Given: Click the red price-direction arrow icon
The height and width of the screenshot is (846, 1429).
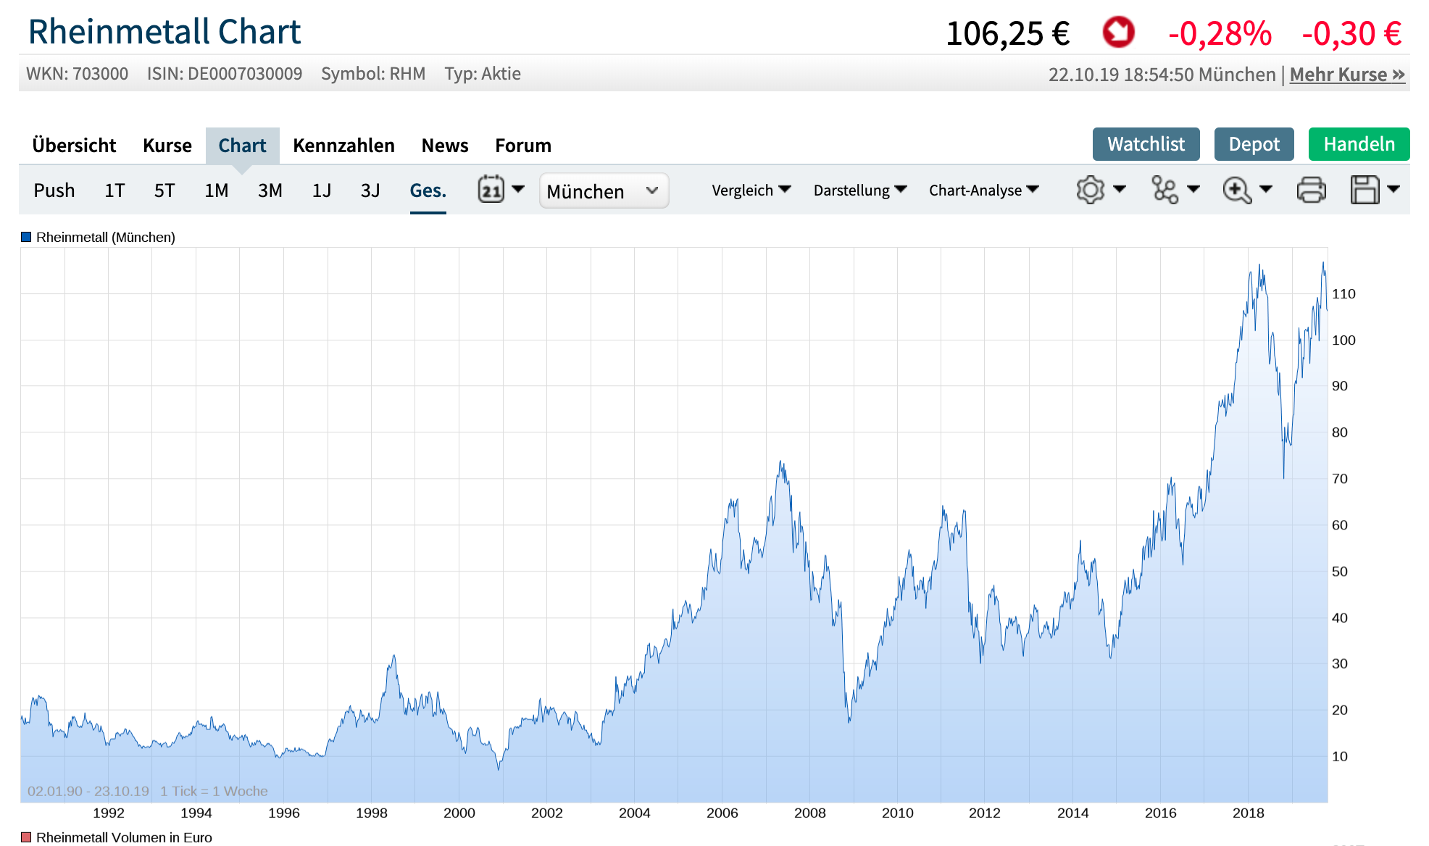Looking at the screenshot, I should (1118, 33).
